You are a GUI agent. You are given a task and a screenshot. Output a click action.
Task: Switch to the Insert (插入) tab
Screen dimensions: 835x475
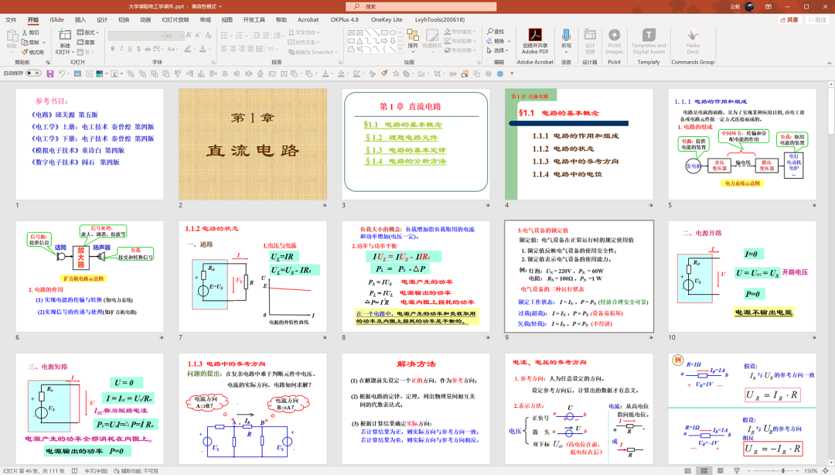(80, 19)
